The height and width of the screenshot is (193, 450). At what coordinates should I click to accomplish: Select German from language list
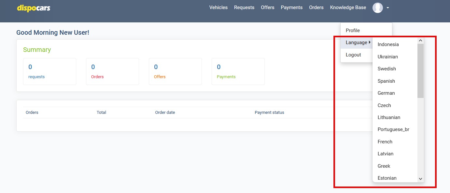(386, 93)
